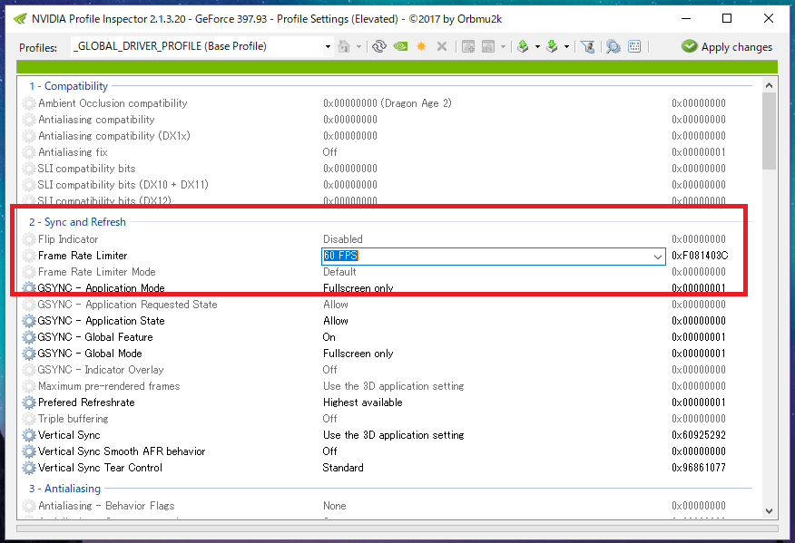
Task: Select the Frame Rate Limiter Mode setting name
Action: pos(97,272)
